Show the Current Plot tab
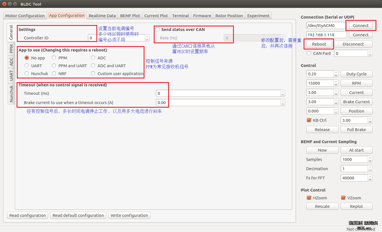This screenshot has height=232, width=382. (156, 16)
